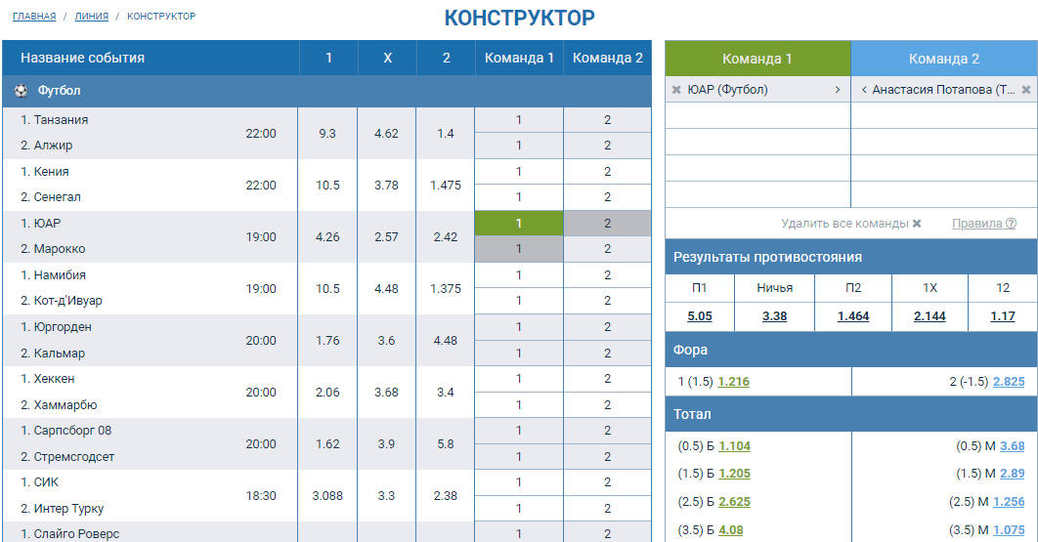Add Кот-д'Ивуар as Команда 2
This screenshot has height=542, width=1038.
tap(608, 301)
